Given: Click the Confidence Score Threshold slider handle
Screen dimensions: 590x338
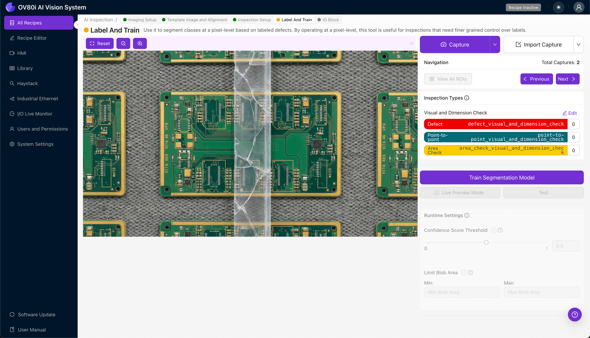Looking at the screenshot, I should (x=486, y=242).
